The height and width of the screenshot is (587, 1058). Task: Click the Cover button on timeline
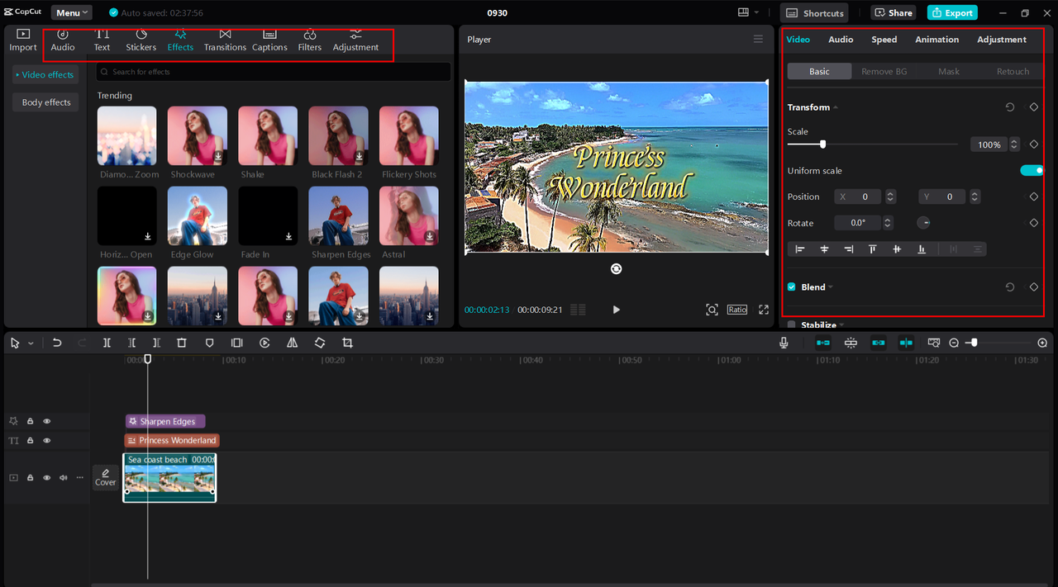tap(106, 478)
